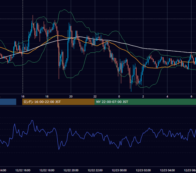
Task: Click the NY 22:00-07:00 JST session bar
Action: click(x=145, y=102)
